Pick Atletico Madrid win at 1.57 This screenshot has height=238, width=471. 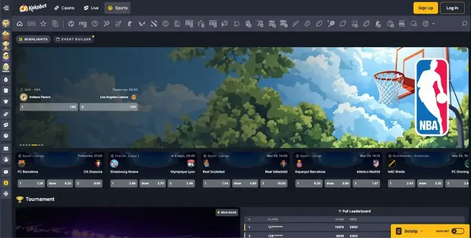[x=366, y=183]
